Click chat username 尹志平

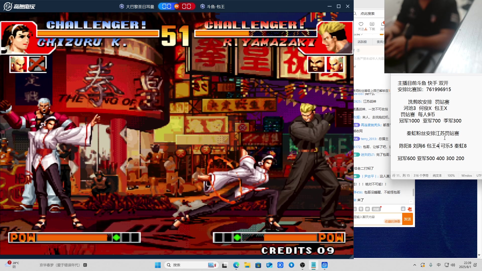click(369, 176)
